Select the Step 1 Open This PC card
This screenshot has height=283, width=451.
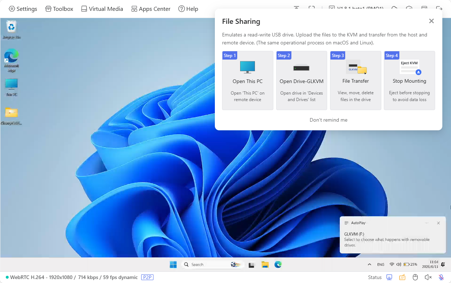pyautogui.click(x=248, y=80)
